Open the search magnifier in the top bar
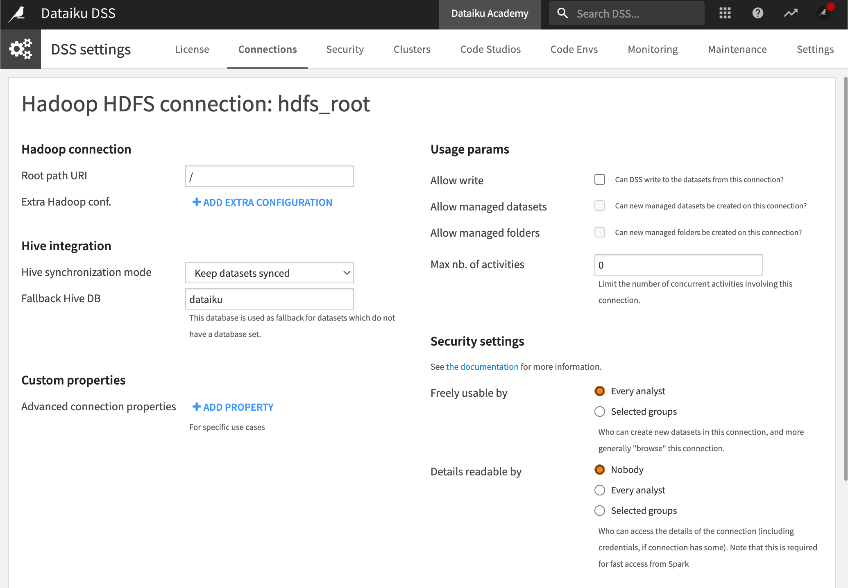848x588 pixels. coord(563,13)
